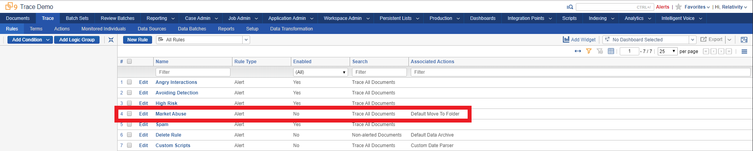Check the Spam row checkbox
Screen dimensions: 753x151
pos(129,124)
